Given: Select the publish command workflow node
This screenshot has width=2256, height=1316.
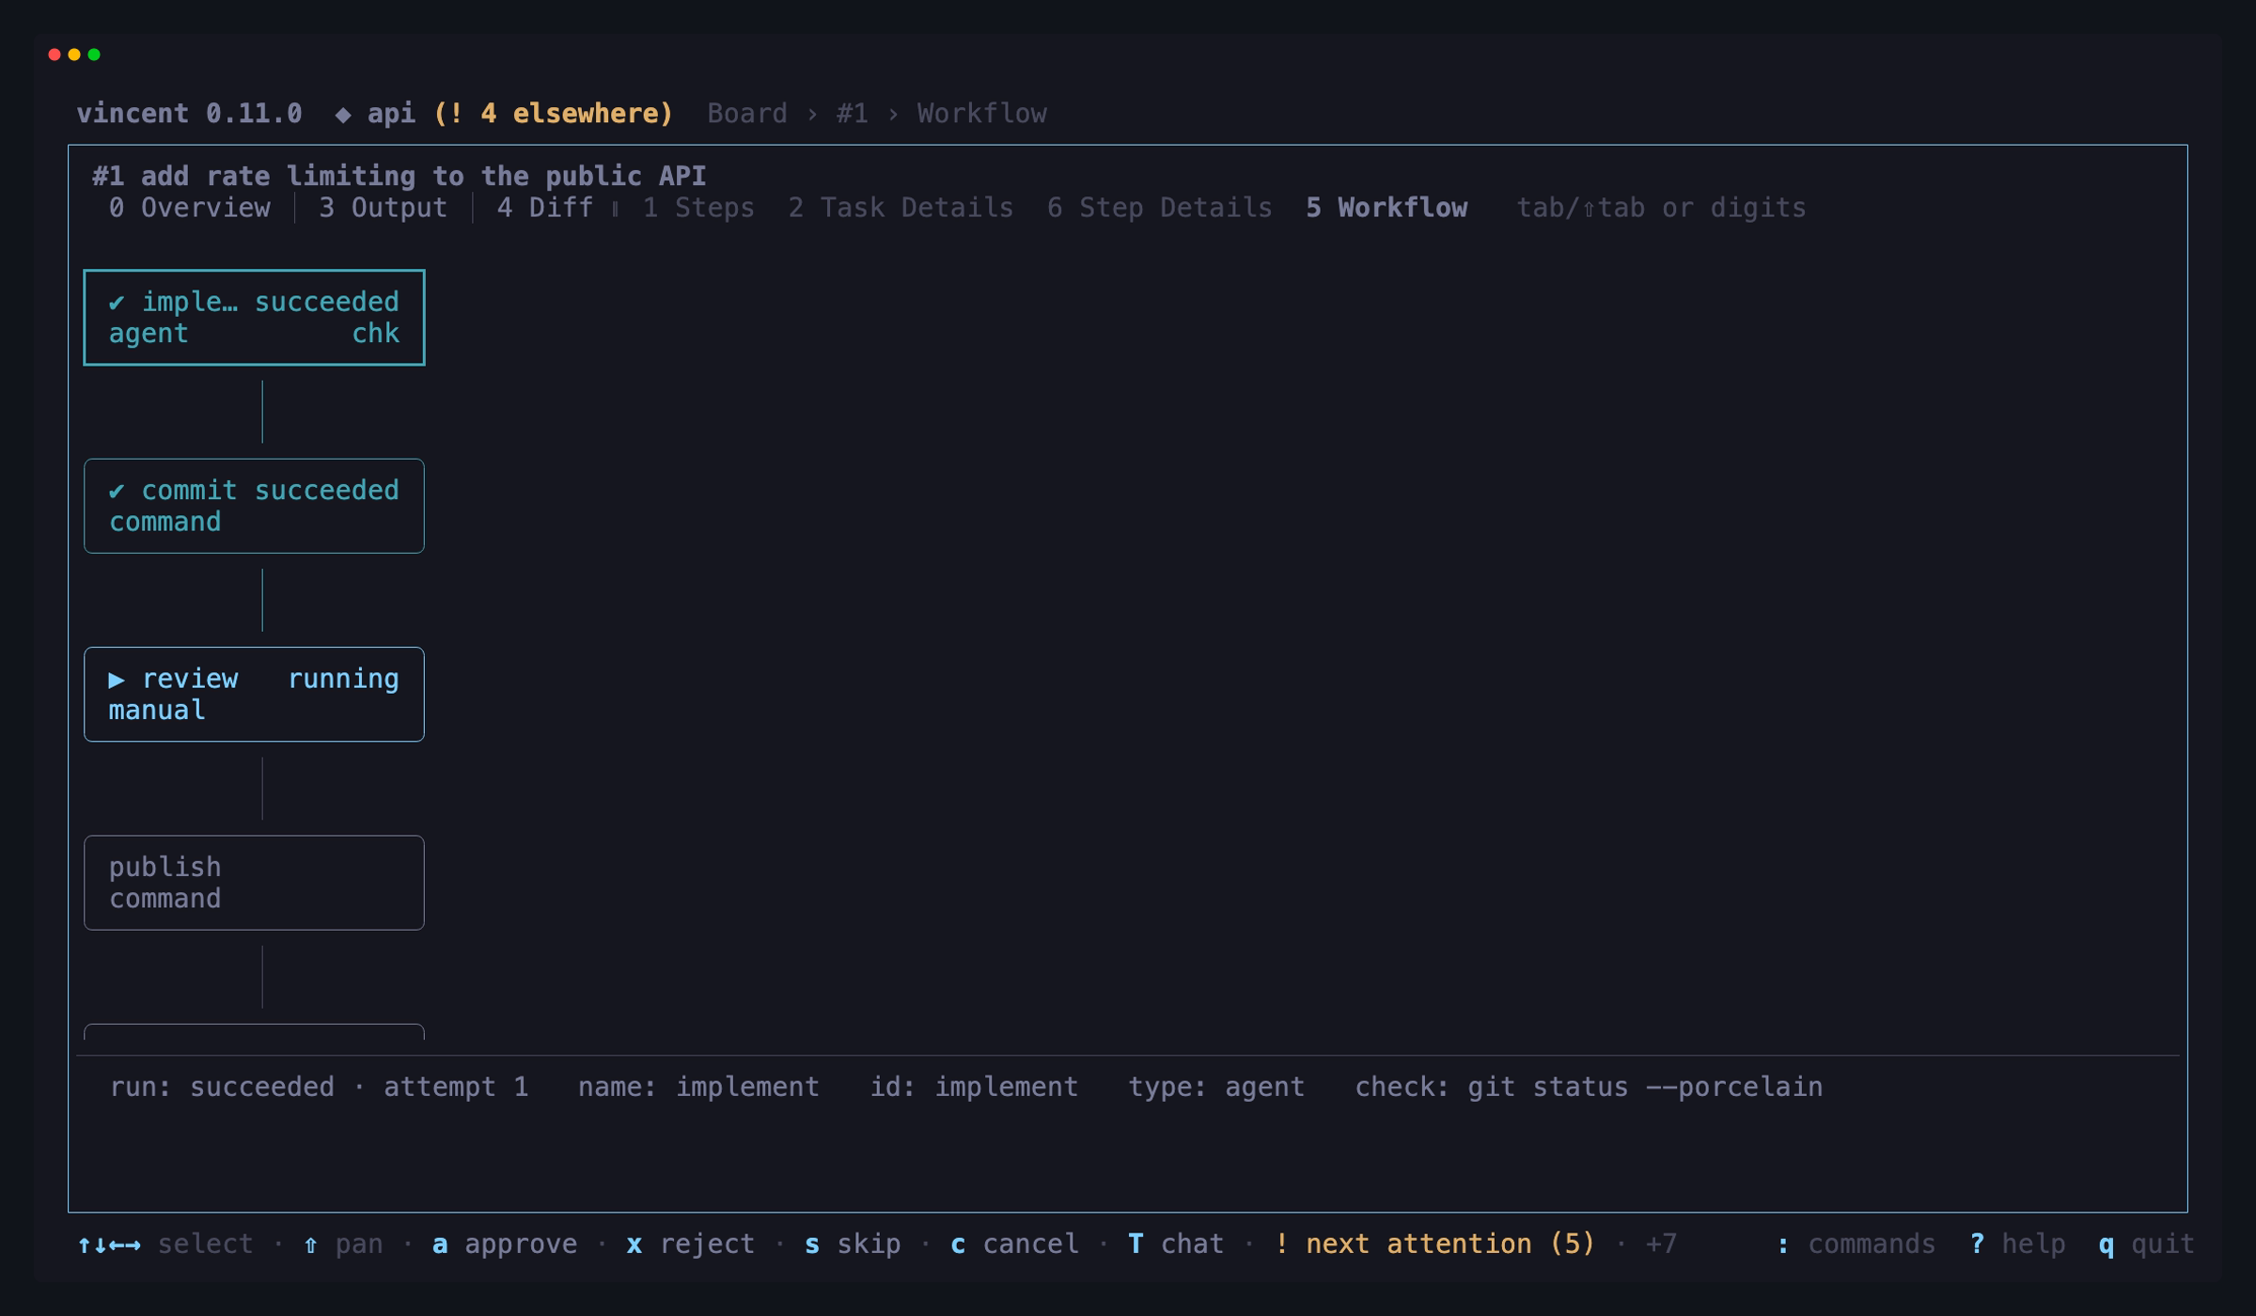Looking at the screenshot, I should pos(254,883).
